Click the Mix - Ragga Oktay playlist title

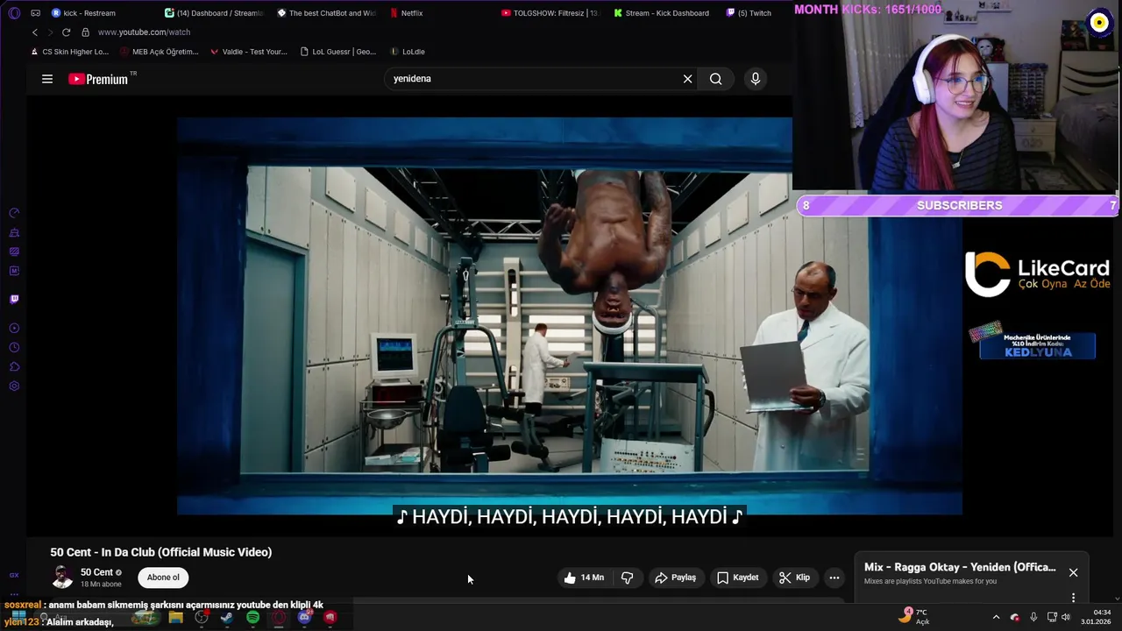pyautogui.click(x=960, y=567)
